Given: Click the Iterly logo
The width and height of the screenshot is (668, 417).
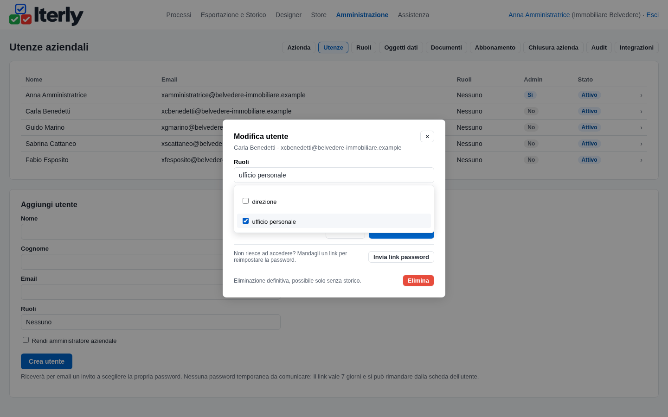Looking at the screenshot, I should [46, 15].
